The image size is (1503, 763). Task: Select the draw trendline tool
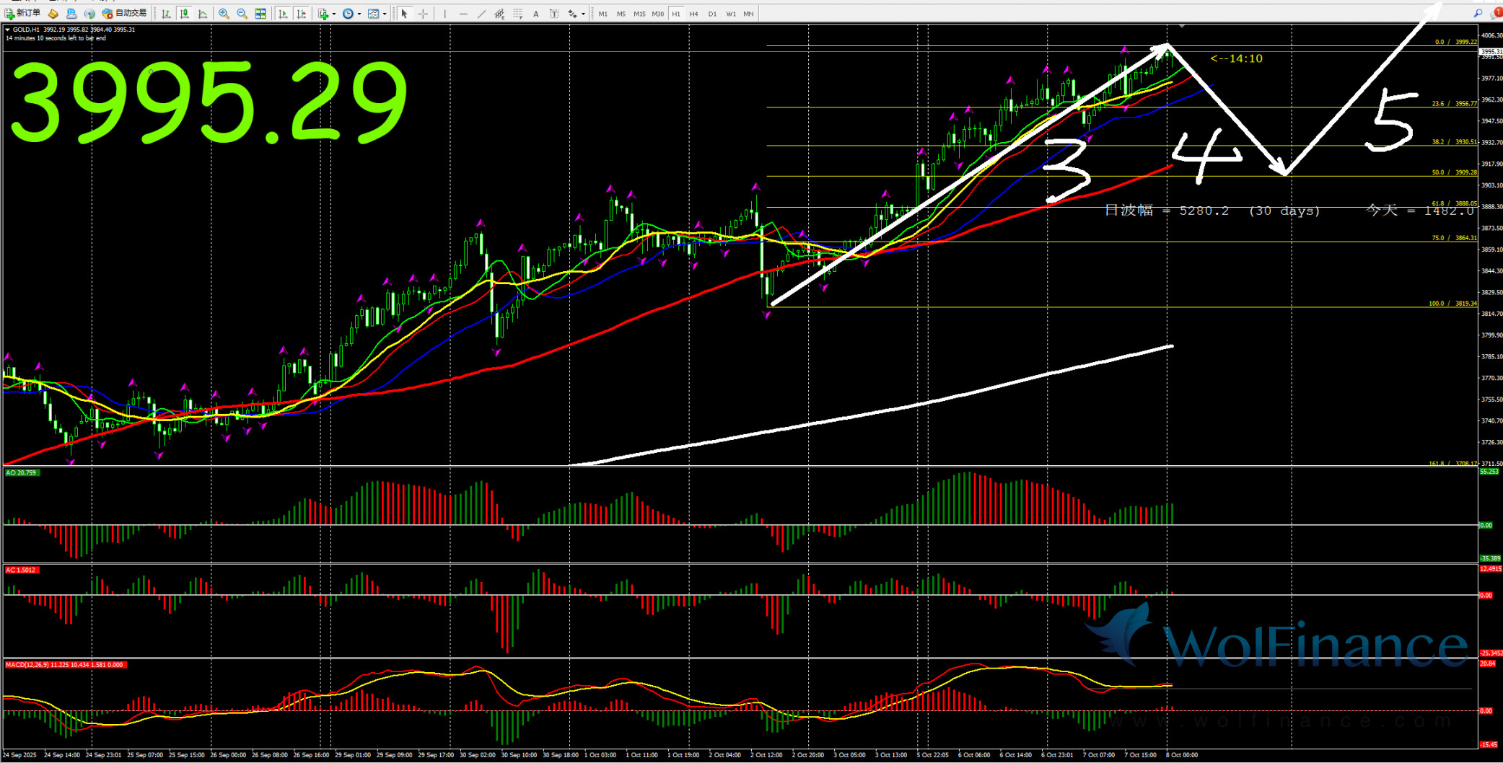click(481, 14)
